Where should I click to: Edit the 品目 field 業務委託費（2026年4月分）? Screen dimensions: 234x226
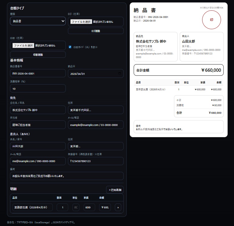click(x=32, y=207)
